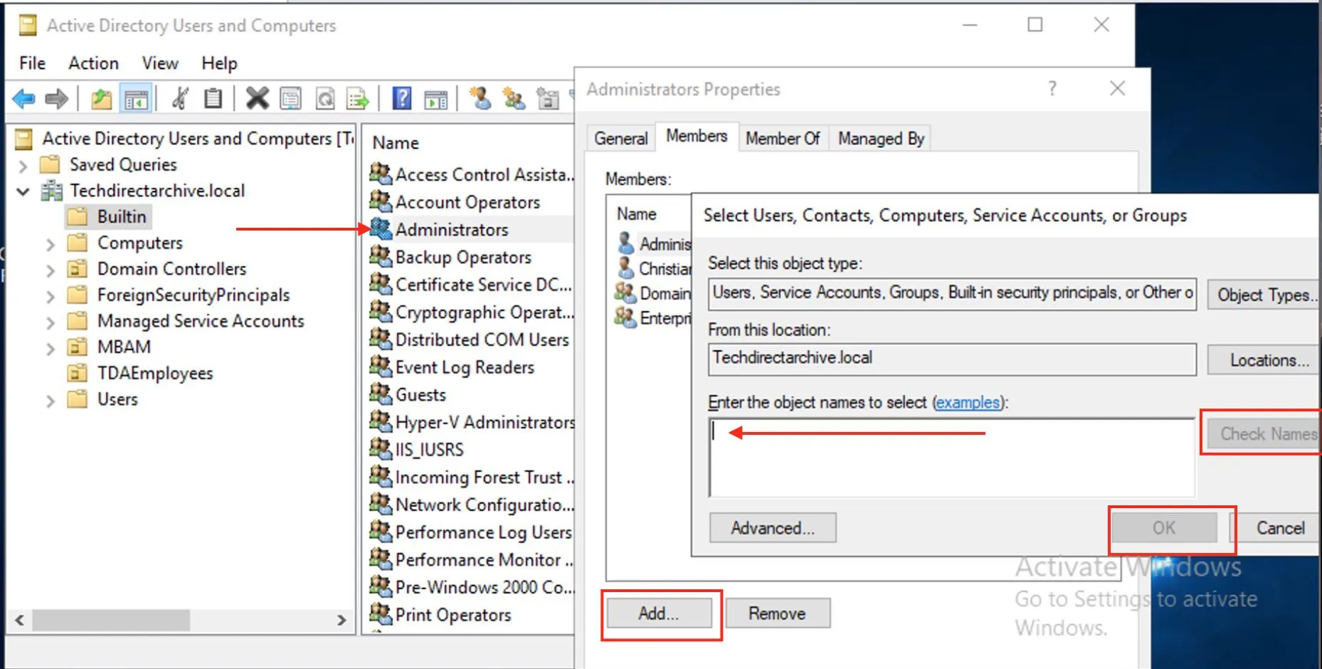The width and height of the screenshot is (1322, 669).
Task: Click the Object Types button
Action: pyautogui.click(x=1265, y=295)
